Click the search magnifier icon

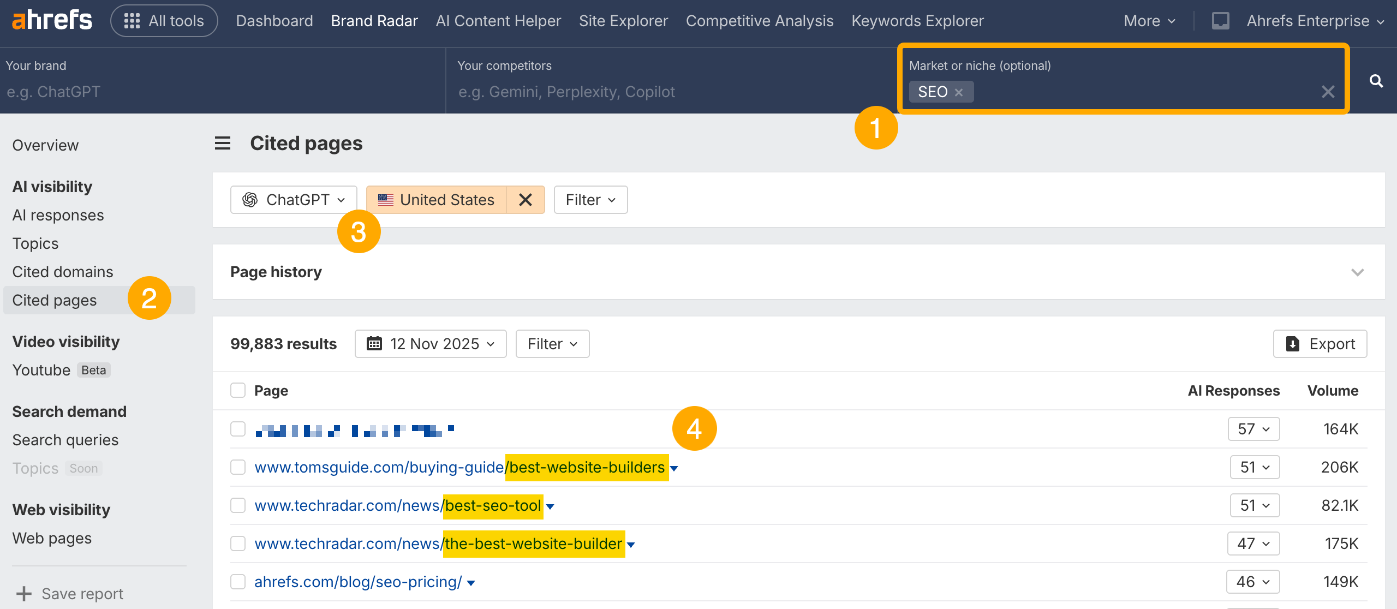(1376, 81)
